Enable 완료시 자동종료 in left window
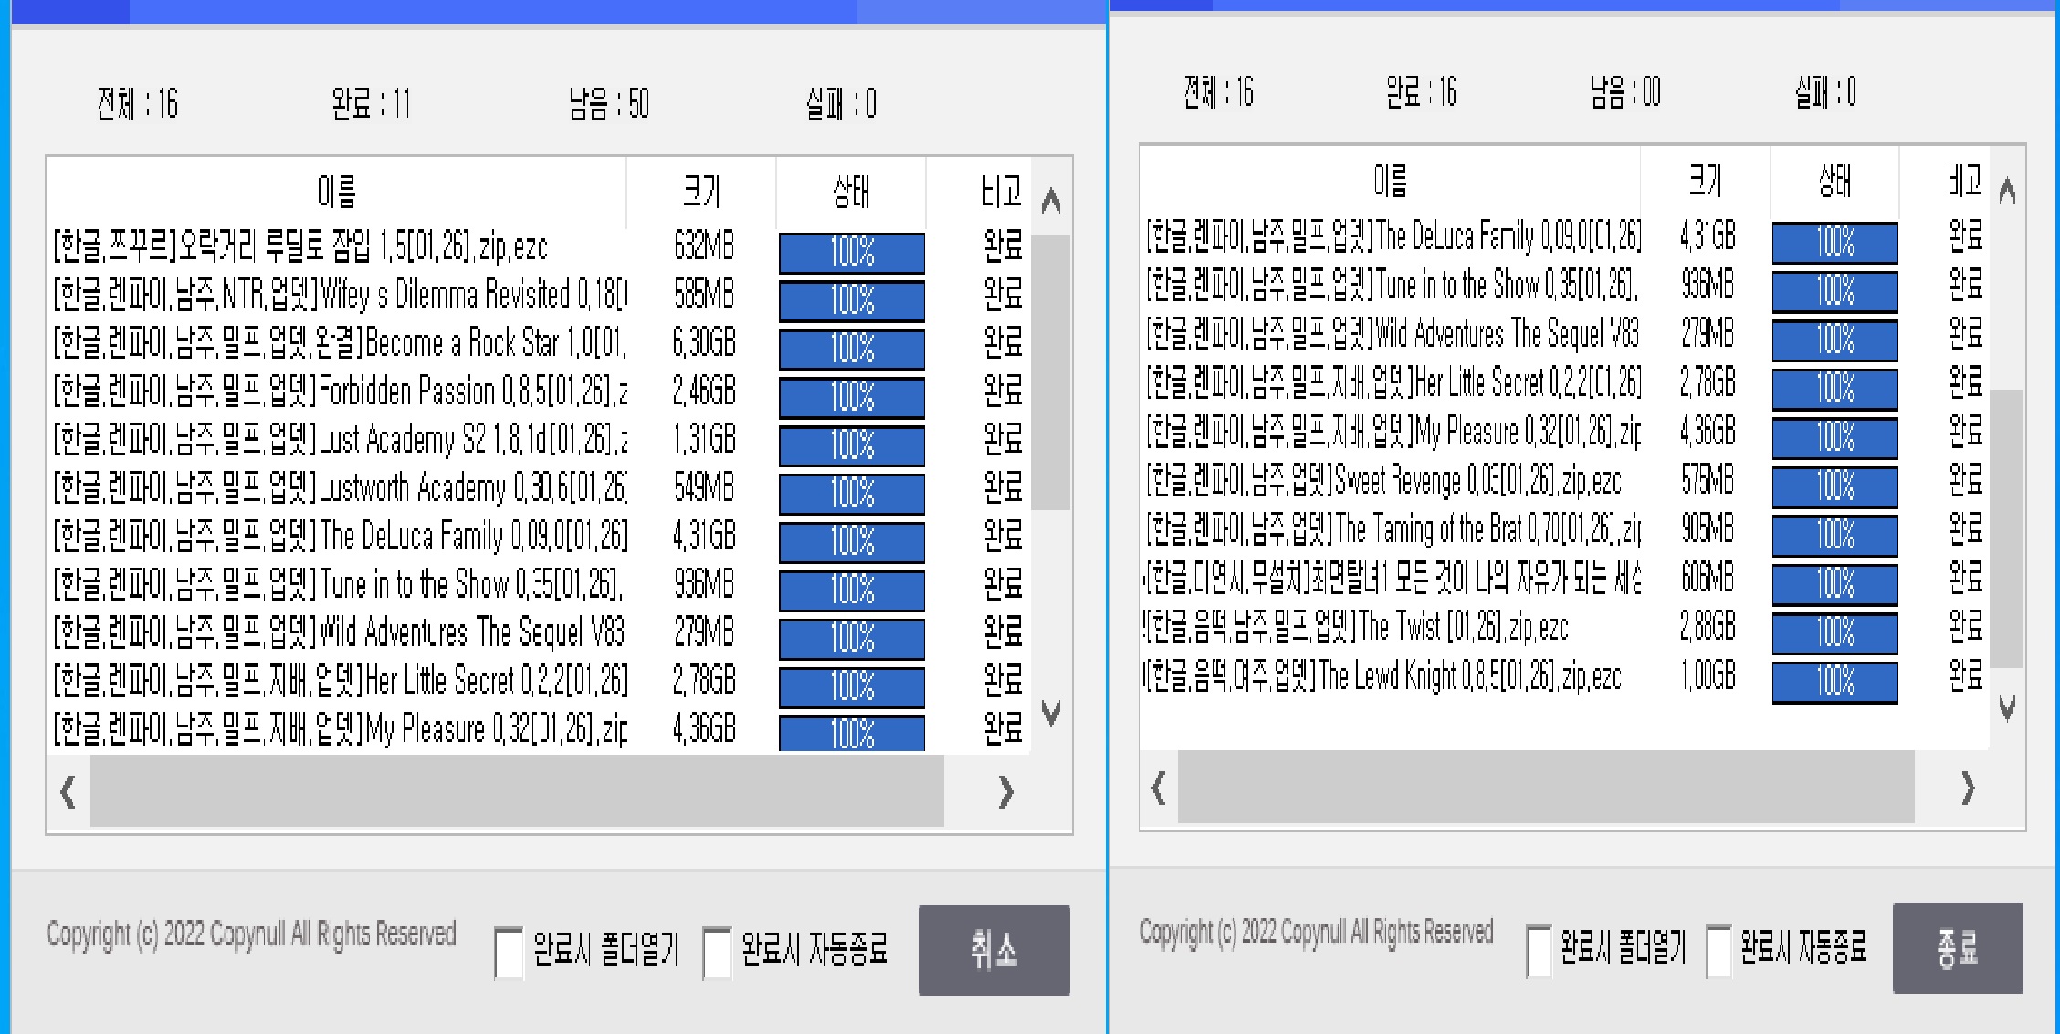The image size is (2060, 1034). 717,952
